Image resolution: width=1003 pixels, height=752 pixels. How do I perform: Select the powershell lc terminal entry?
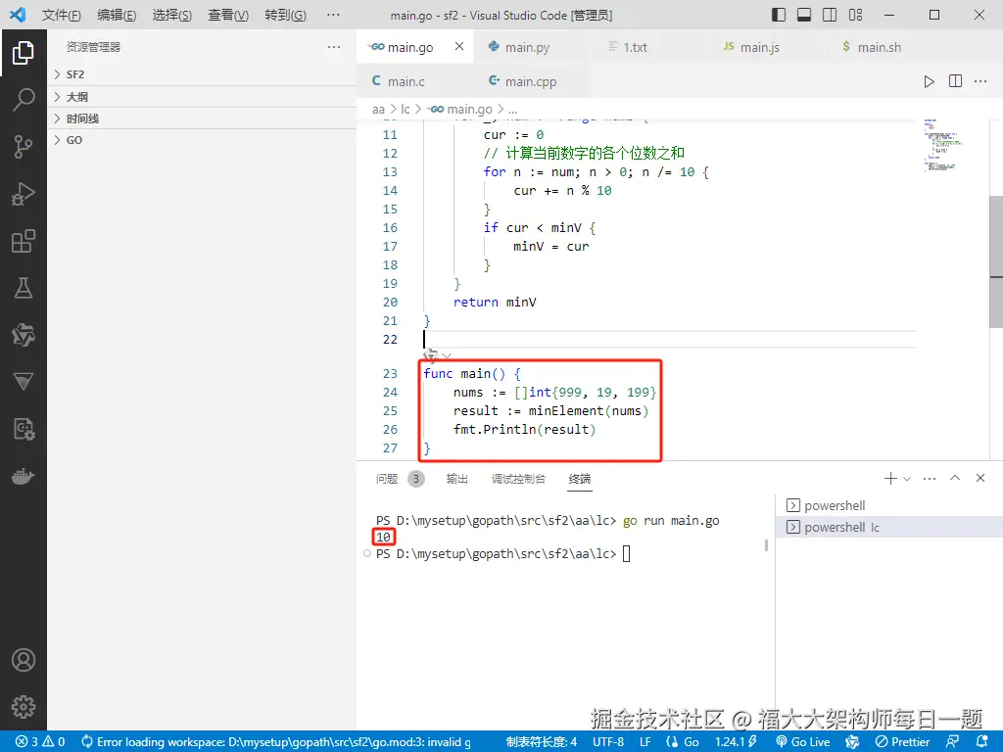coord(889,527)
